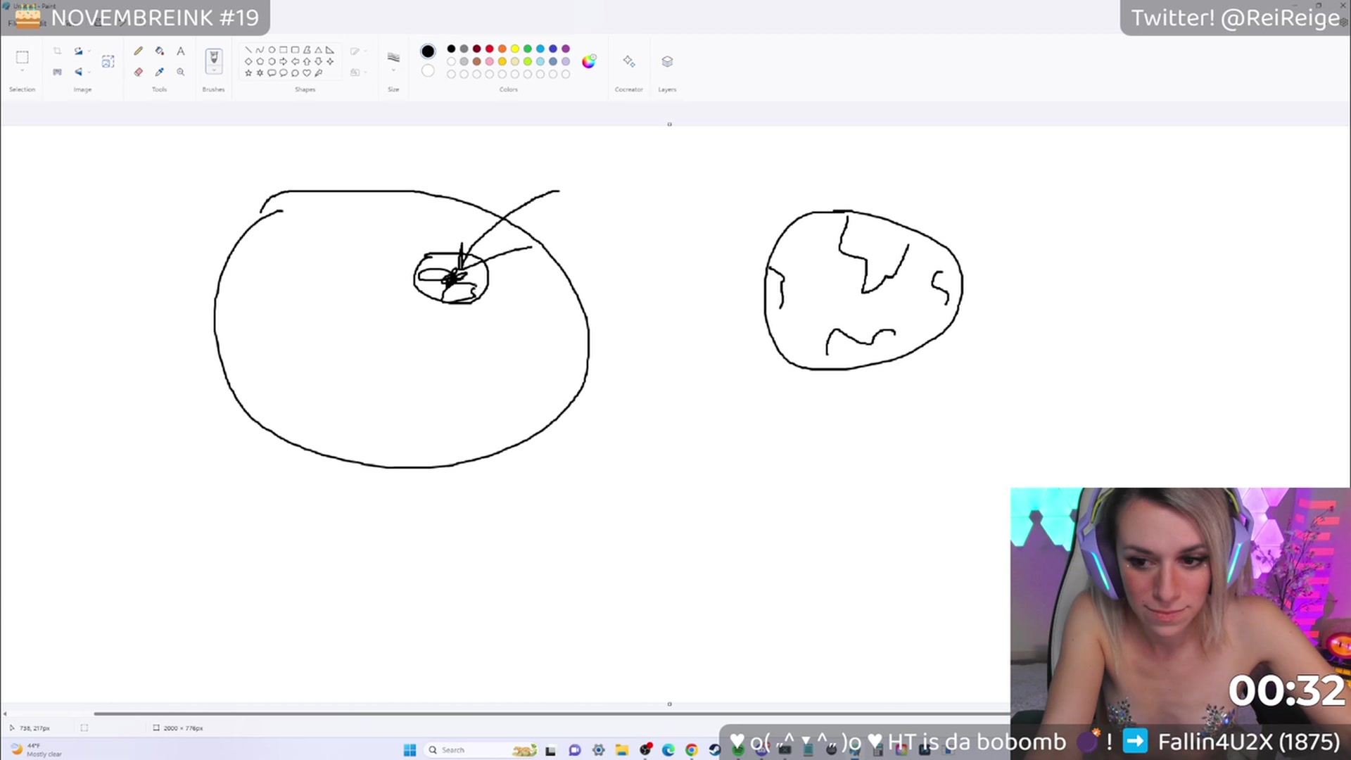The width and height of the screenshot is (1351, 760).
Task: Open Google Chrome from the taskbar
Action: pyautogui.click(x=692, y=749)
